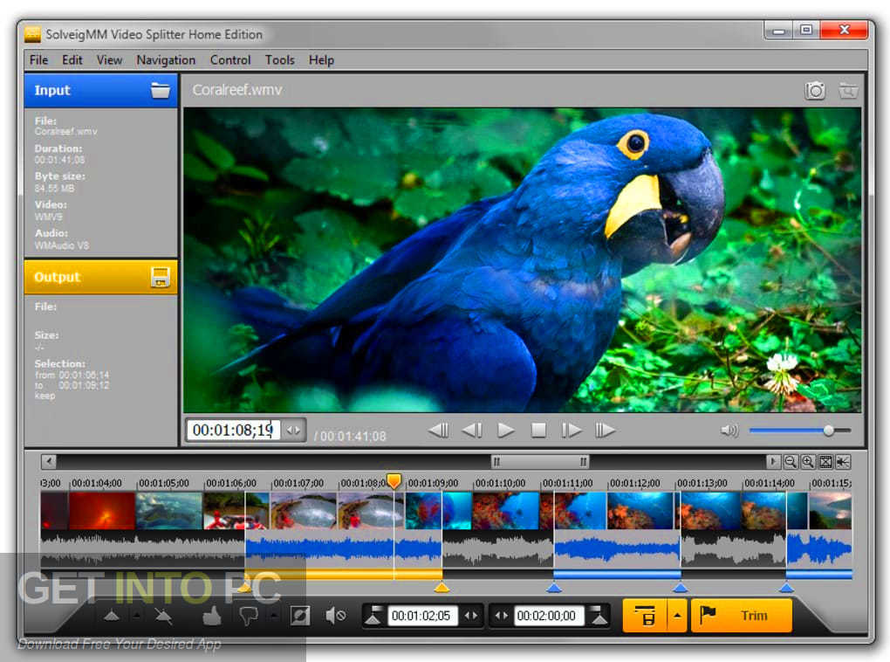This screenshot has width=890, height=662.
Task: Click the stepper arrows beside current time field
Action: (x=293, y=431)
